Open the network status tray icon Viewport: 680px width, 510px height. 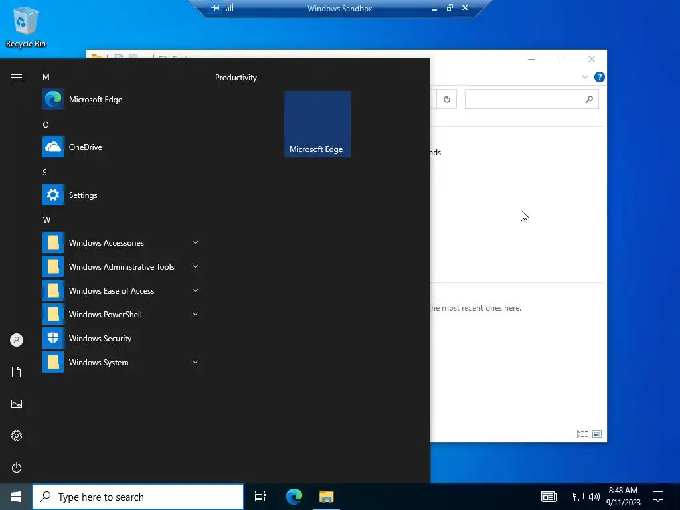[578, 497]
